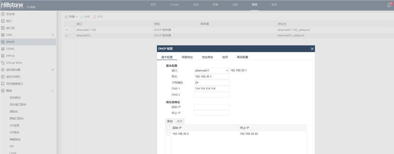The width and height of the screenshot is (394, 154).
Task: Open 目的接口路由 in sidebar
Action: click(x=18, y=104)
